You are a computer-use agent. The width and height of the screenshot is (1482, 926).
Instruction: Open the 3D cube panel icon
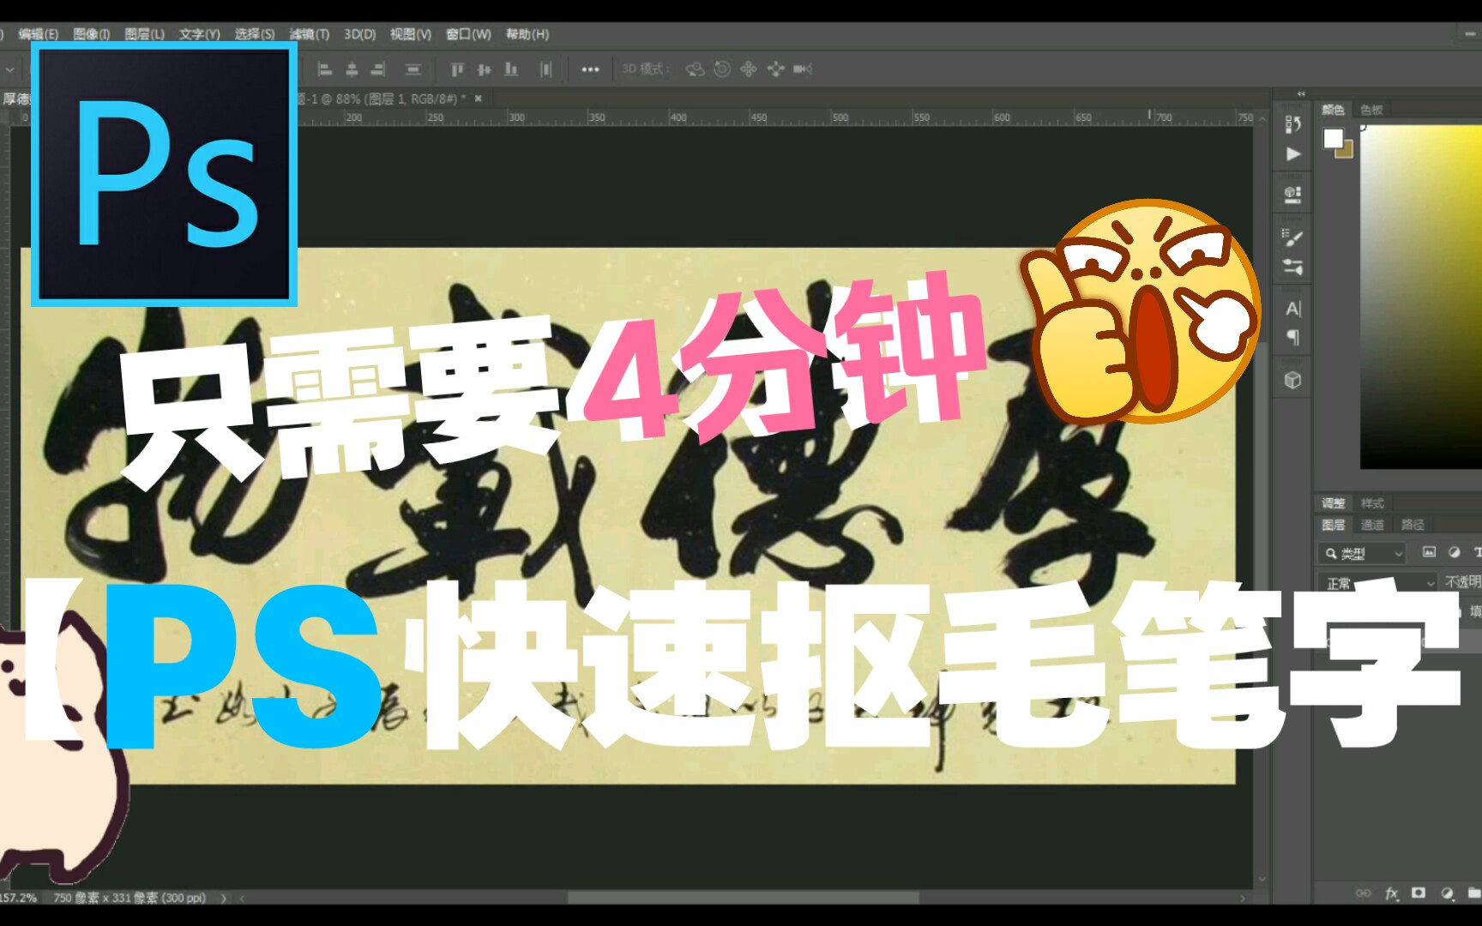tap(1293, 380)
